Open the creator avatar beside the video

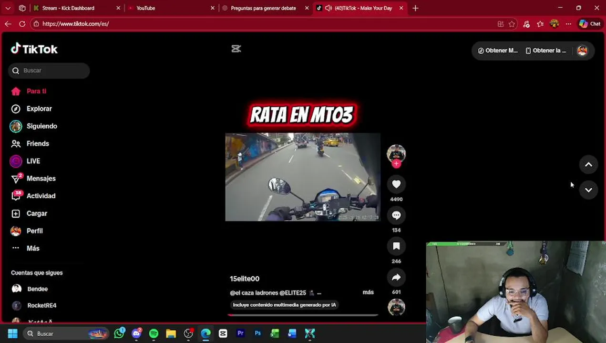click(x=396, y=154)
